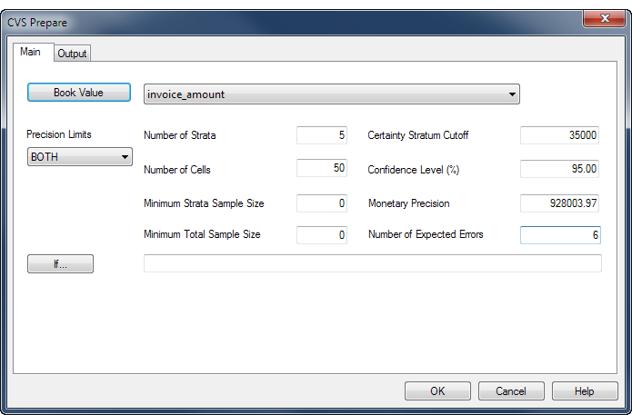Select the Main tab

[31, 52]
